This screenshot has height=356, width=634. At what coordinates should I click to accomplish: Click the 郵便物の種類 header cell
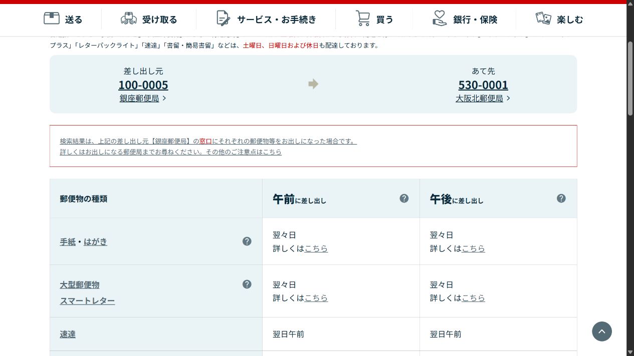(x=156, y=198)
